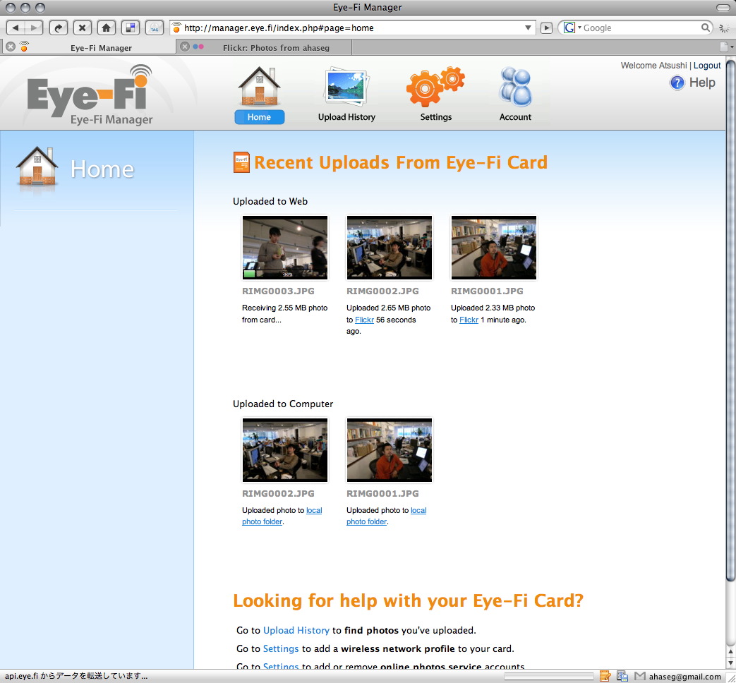Click the orange Eye-Fi card icon by heading

242,162
